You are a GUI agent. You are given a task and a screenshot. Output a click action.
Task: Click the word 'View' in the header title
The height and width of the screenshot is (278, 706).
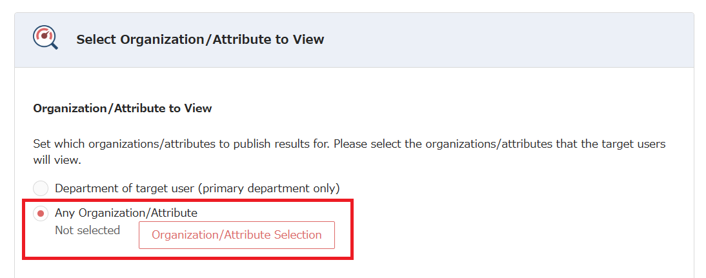[x=308, y=39]
